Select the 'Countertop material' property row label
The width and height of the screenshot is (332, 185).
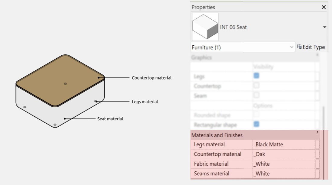217,154
